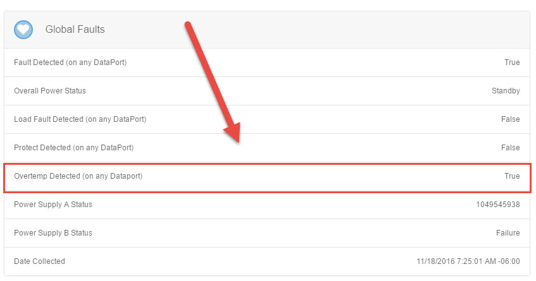
Task: Select the Protect Detected (on any DataPort) label
Action: [73, 148]
